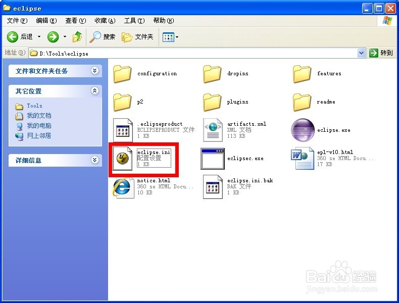
Task: Select the .eclipseproduct file icon
Action: click(123, 130)
